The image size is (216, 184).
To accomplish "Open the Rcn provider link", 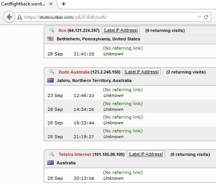I will click(x=62, y=30).
